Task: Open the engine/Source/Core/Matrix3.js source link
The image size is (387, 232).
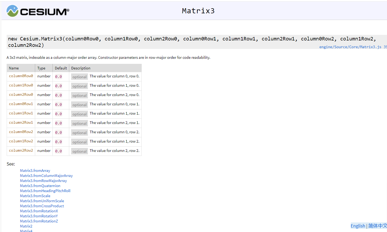Action: tap(350, 47)
